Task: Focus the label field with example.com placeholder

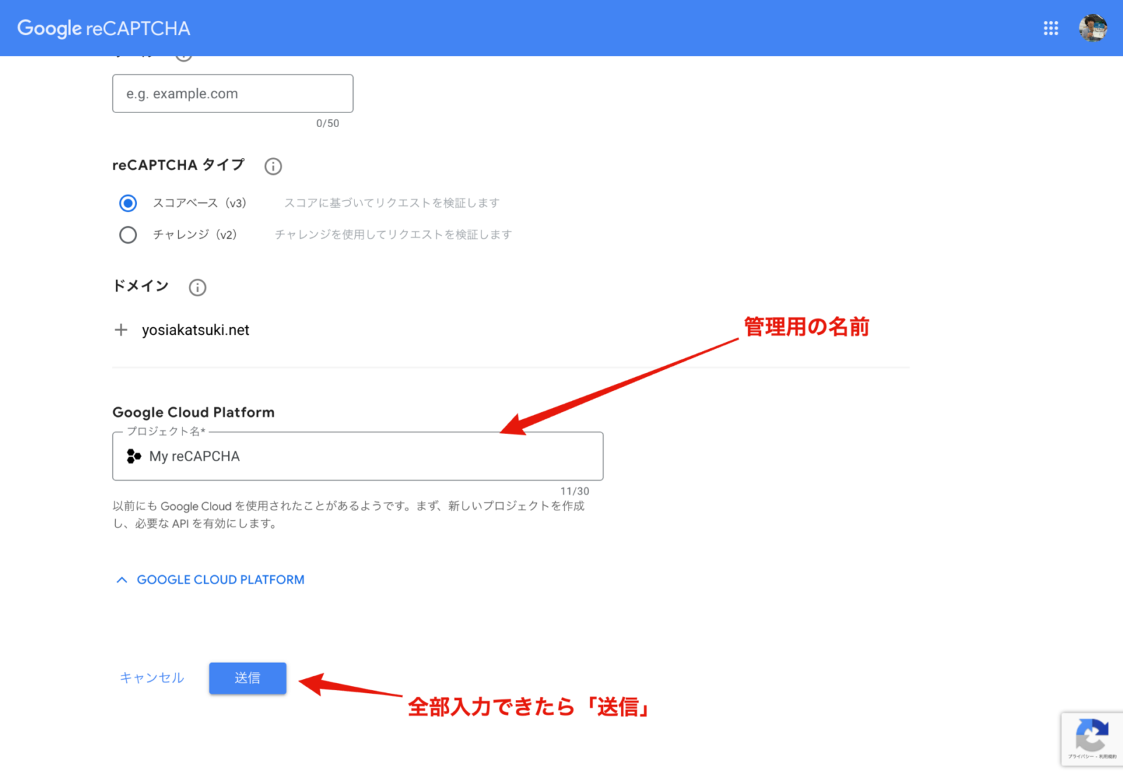Action: click(233, 93)
